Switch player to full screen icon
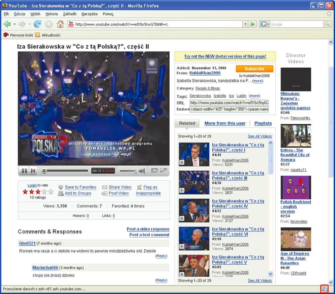The height and width of the screenshot is (294, 335). [164, 171]
